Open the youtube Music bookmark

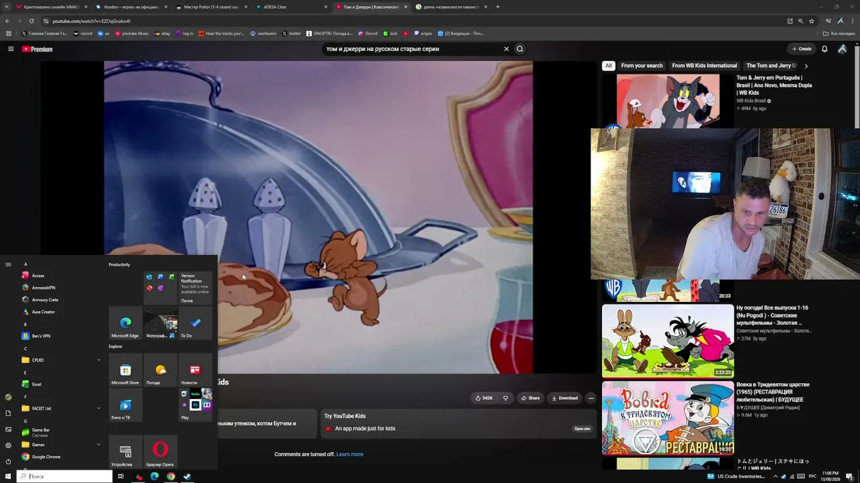click(132, 34)
